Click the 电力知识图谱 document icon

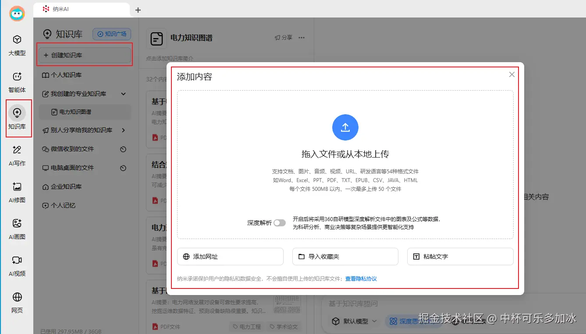tap(156, 39)
